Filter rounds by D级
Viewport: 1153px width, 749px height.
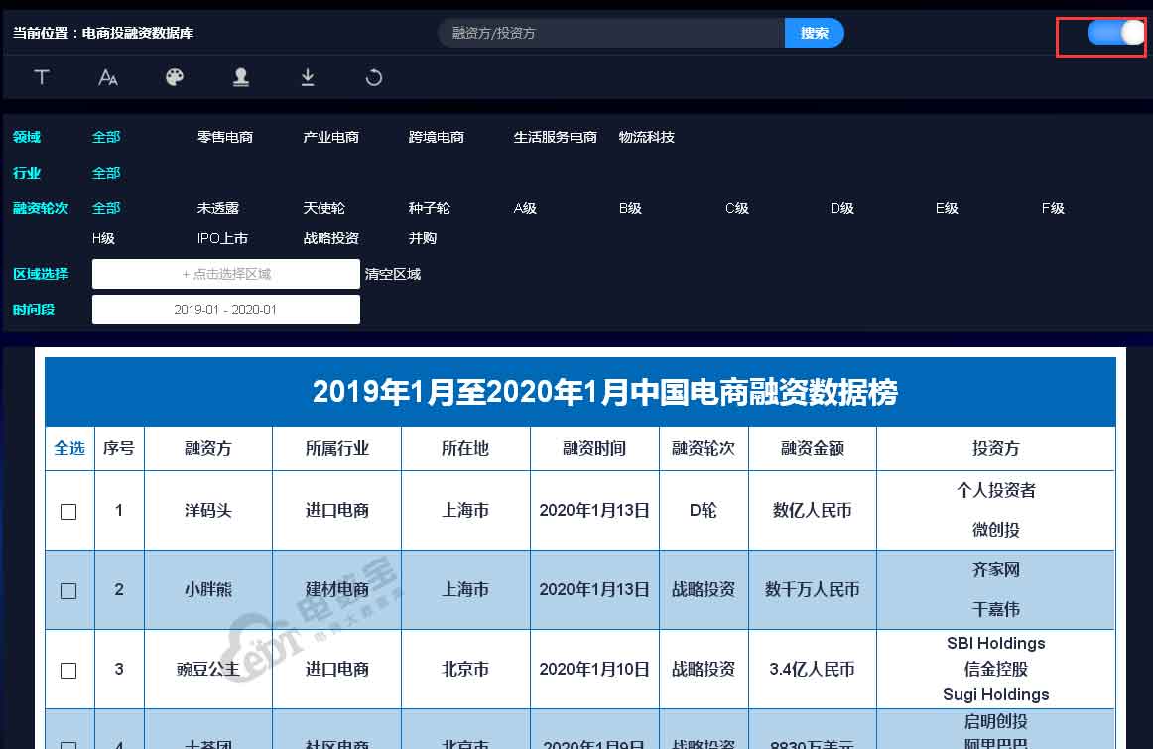pos(842,208)
